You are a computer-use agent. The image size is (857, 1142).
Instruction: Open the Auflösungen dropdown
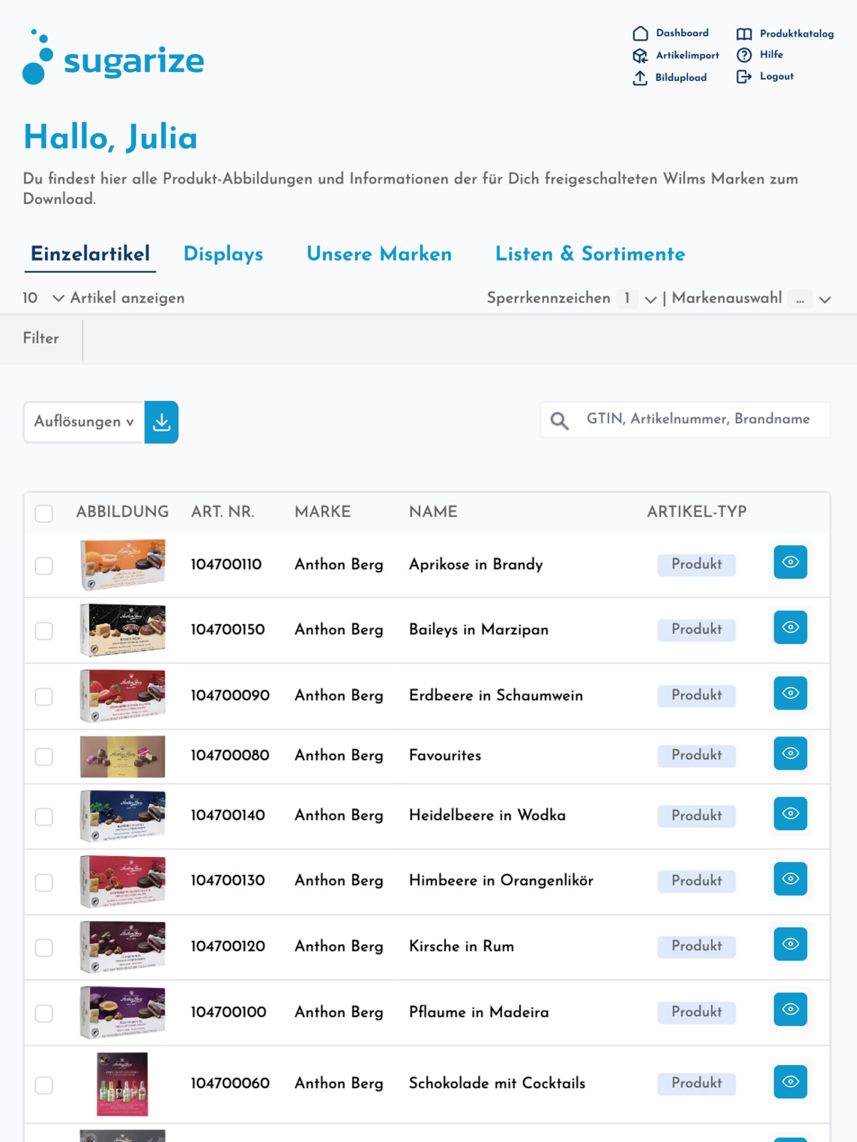tap(84, 422)
